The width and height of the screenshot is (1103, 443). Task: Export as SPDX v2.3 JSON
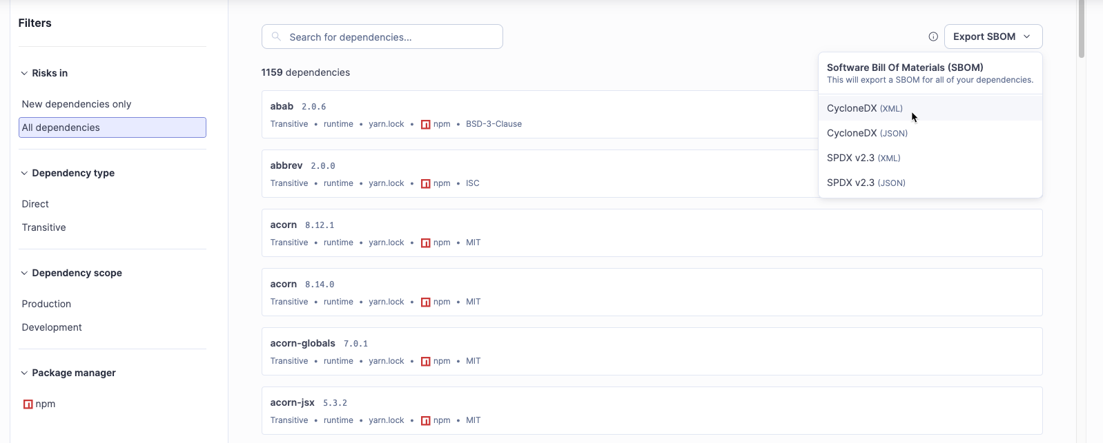click(x=930, y=183)
